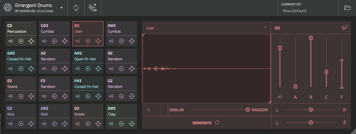Mute the A#2 Open Hi-Hat pad

pyautogui.click(x=78, y=69)
